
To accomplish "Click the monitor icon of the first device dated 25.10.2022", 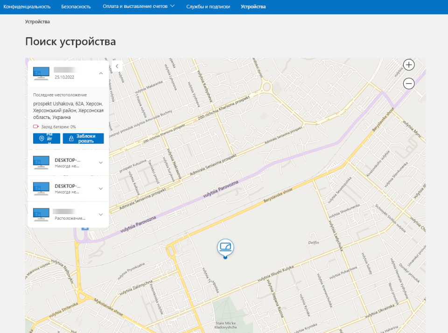I will click(x=41, y=73).
